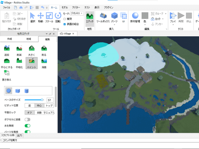199x149 pixels.
Task: Click the コピー (Copy) button
Action: coord(18,14)
